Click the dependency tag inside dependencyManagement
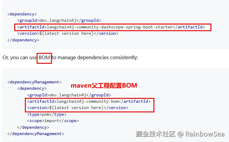Viewport: 229px width, 142px height. click(32, 89)
